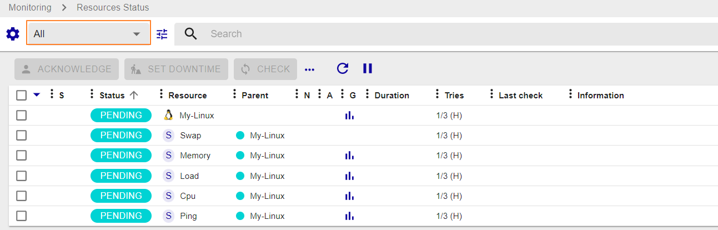
Task: Open the Resource column options menu
Action: coord(162,94)
